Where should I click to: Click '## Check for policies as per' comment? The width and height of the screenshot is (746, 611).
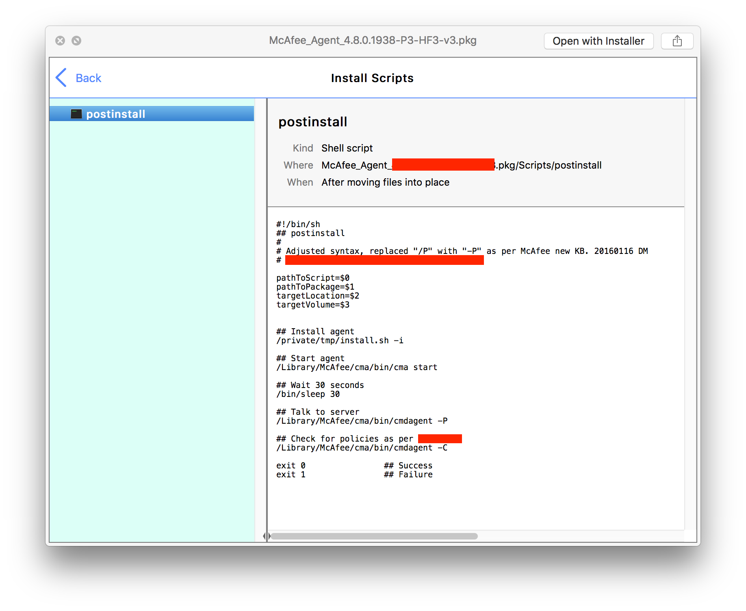coord(345,439)
